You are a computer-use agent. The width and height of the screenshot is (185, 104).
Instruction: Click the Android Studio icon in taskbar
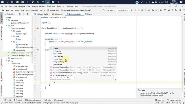[48, 2]
